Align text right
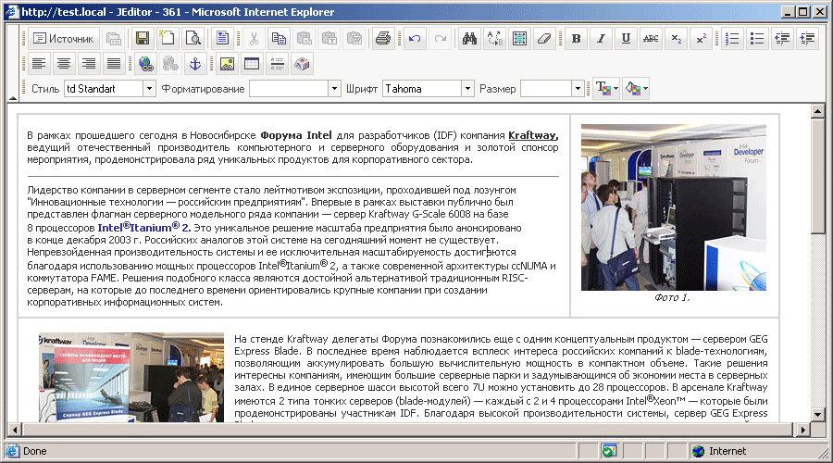The height and width of the screenshot is (463, 833). tap(89, 64)
